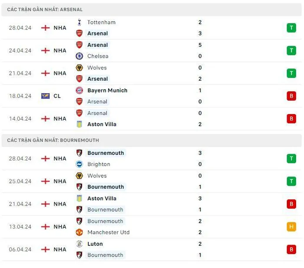Screen dimensions: 304x268
Task: Click the Bayern Munich crest icon
Action: click(79, 91)
